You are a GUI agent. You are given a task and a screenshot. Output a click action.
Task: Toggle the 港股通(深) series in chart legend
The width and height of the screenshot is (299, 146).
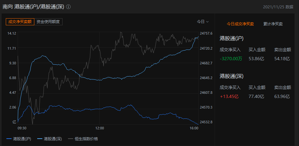pos(50,139)
